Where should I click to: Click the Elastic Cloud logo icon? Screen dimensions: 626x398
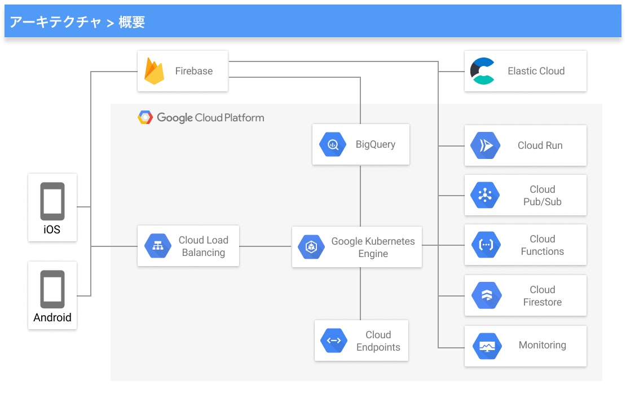coord(483,71)
